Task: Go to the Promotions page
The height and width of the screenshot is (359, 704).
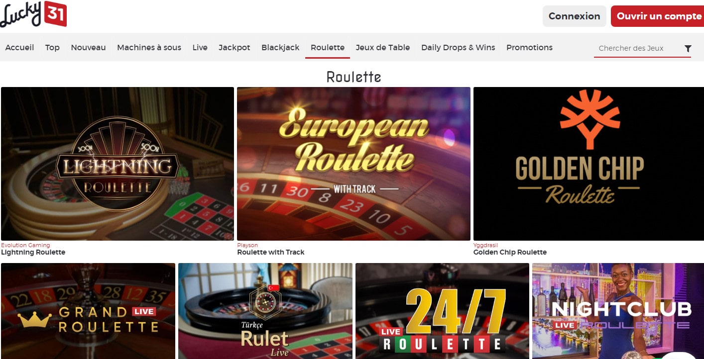Action: [x=529, y=48]
